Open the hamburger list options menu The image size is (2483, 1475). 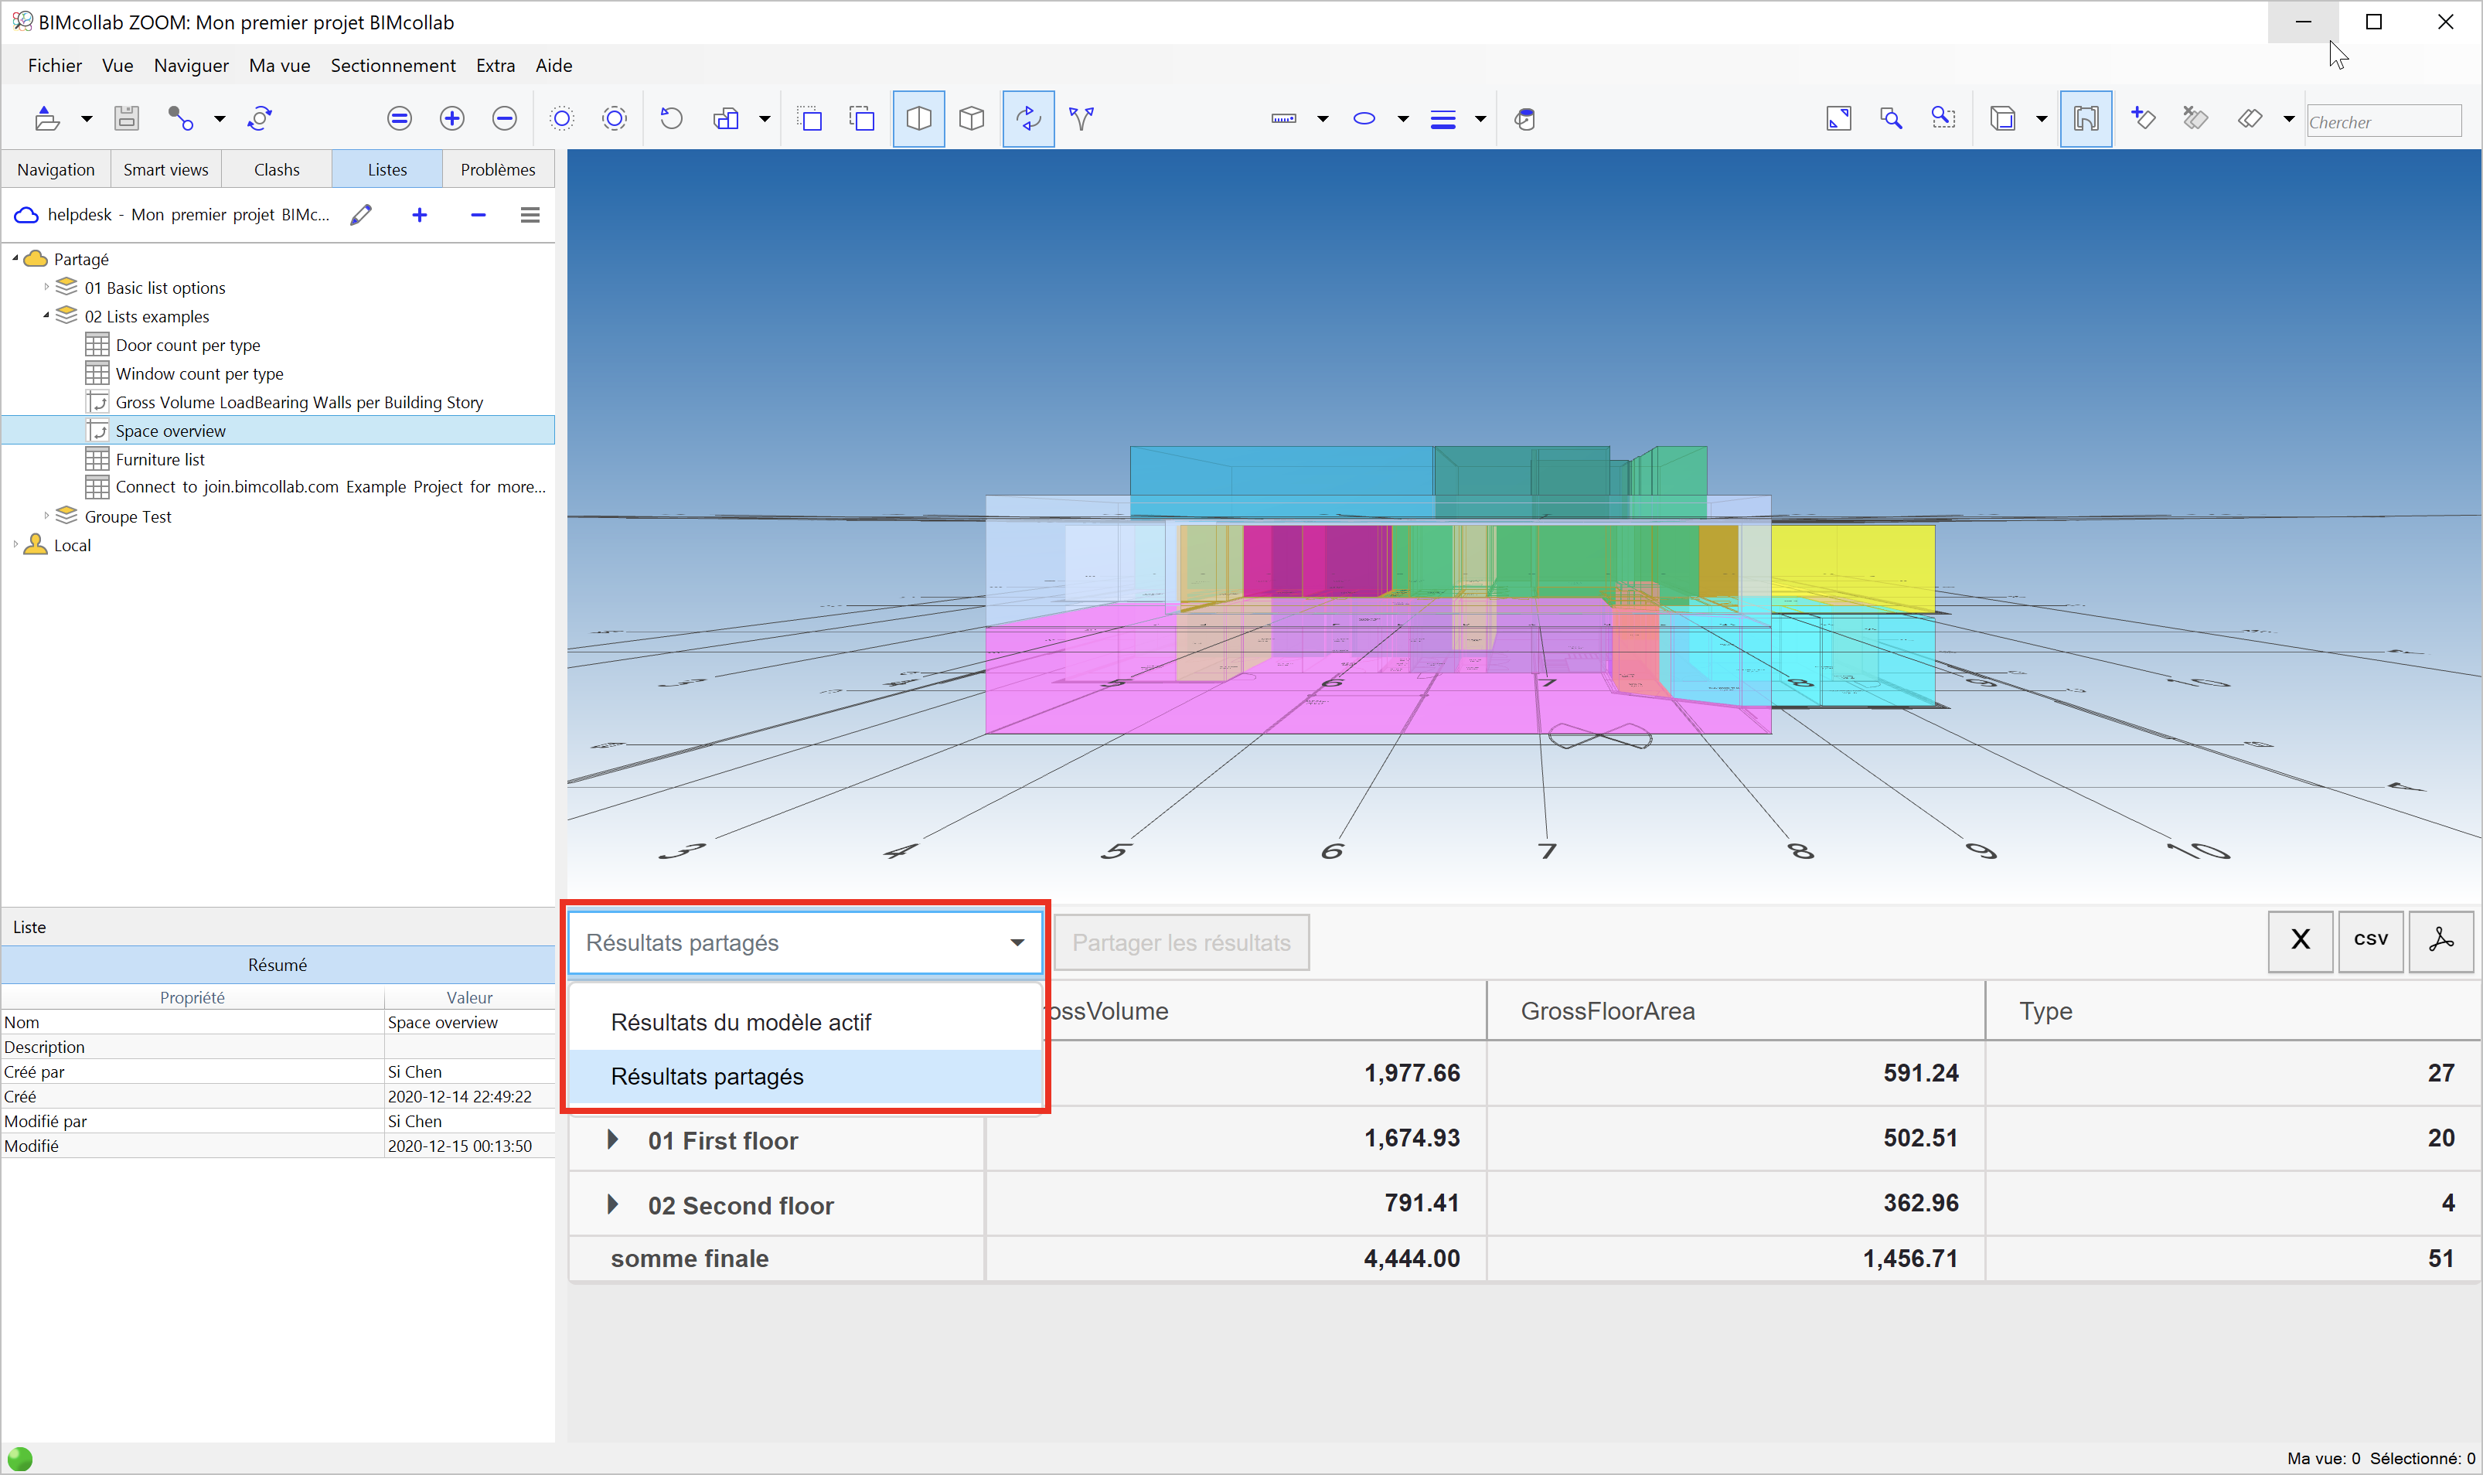pyautogui.click(x=530, y=215)
